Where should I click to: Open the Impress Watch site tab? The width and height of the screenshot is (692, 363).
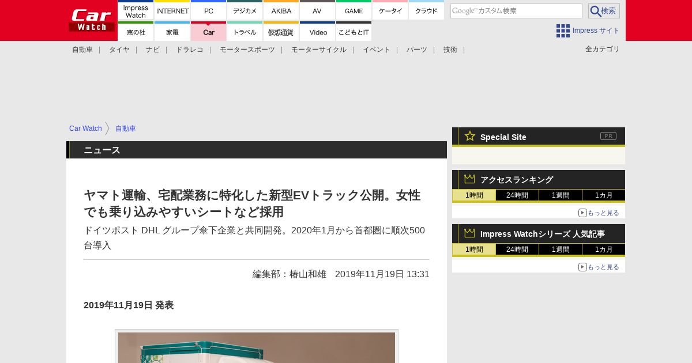pyautogui.click(x=136, y=10)
